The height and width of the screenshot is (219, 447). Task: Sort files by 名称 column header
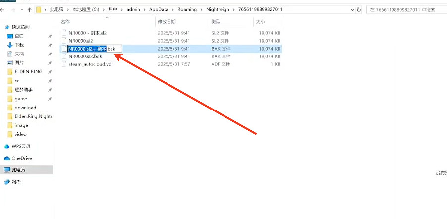click(65, 22)
